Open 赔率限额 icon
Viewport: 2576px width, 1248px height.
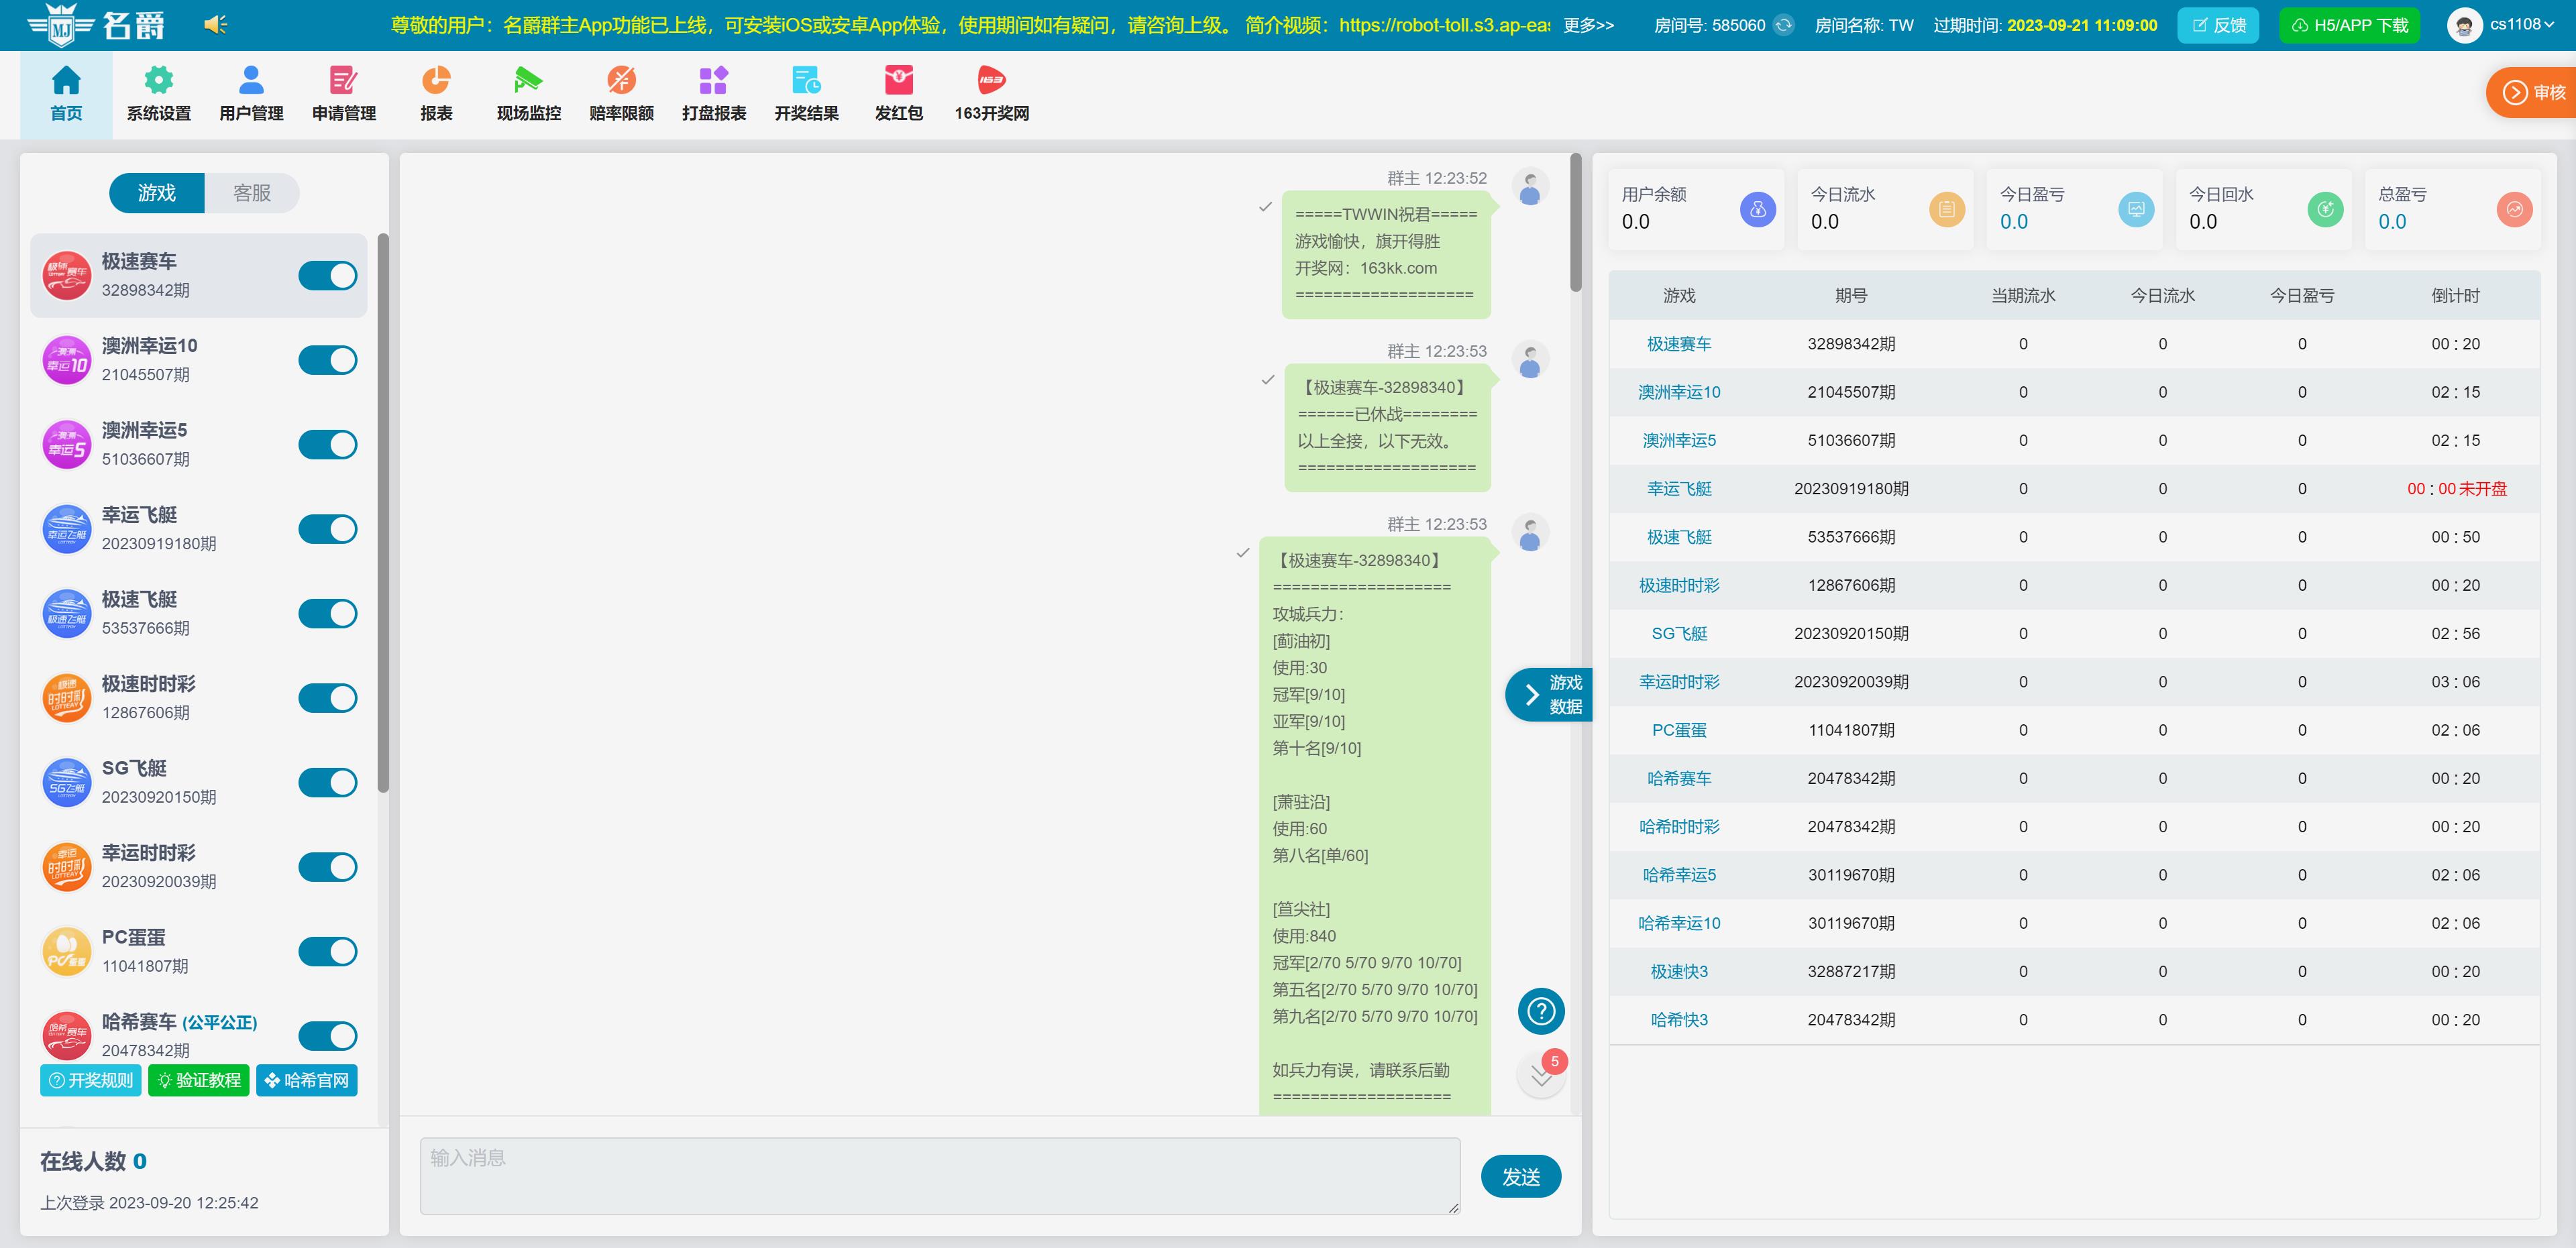pyautogui.click(x=621, y=80)
